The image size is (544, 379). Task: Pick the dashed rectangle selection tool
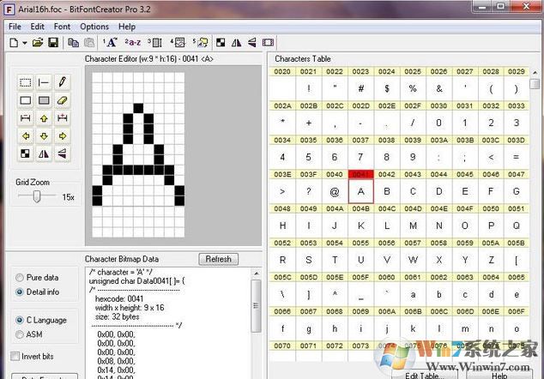tap(26, 82)
